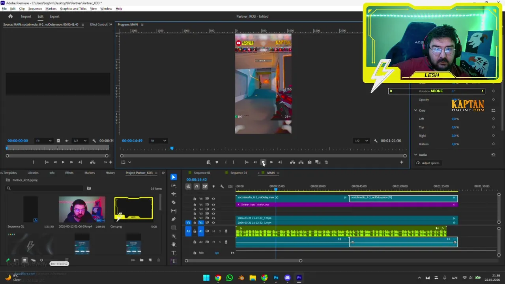Select the Pen tool

click(x=174, y=219)
